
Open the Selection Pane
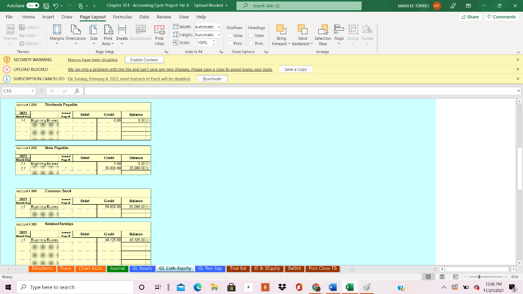(322, 36)
